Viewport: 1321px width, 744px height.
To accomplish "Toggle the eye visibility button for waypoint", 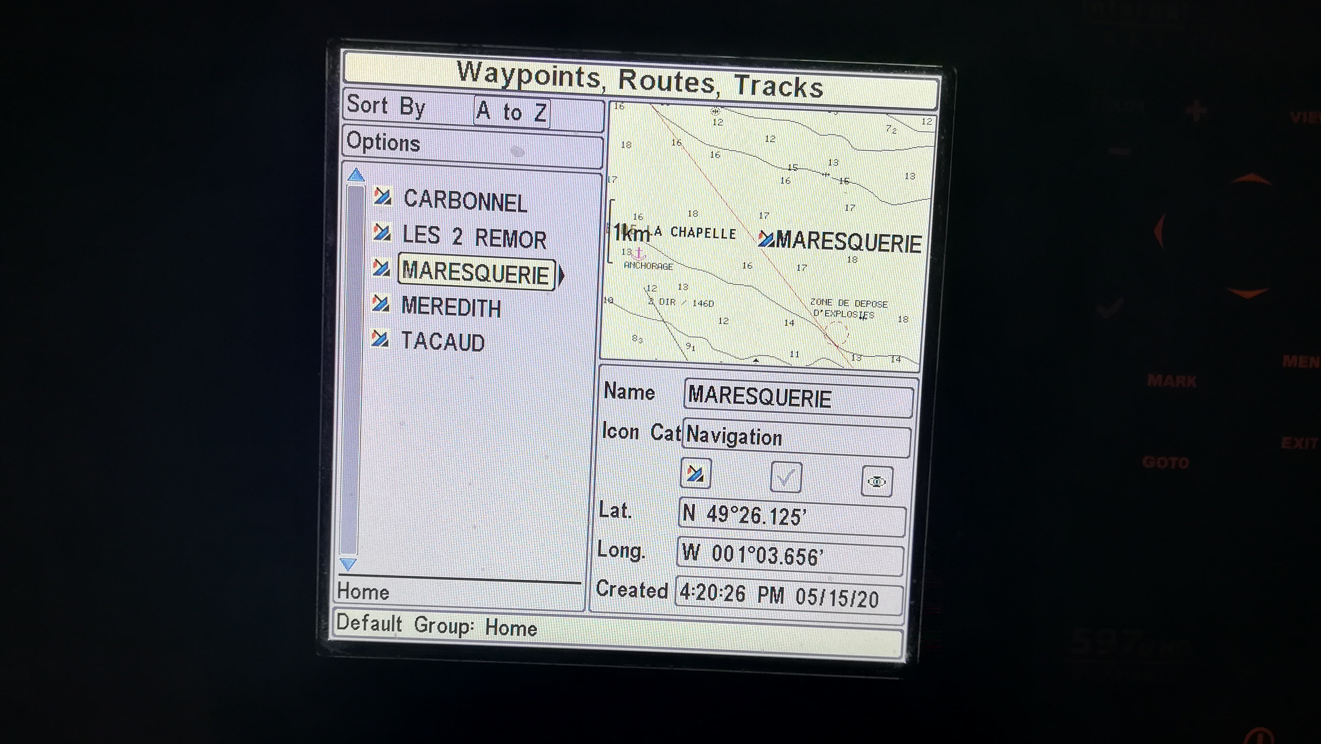I will 876,482.
